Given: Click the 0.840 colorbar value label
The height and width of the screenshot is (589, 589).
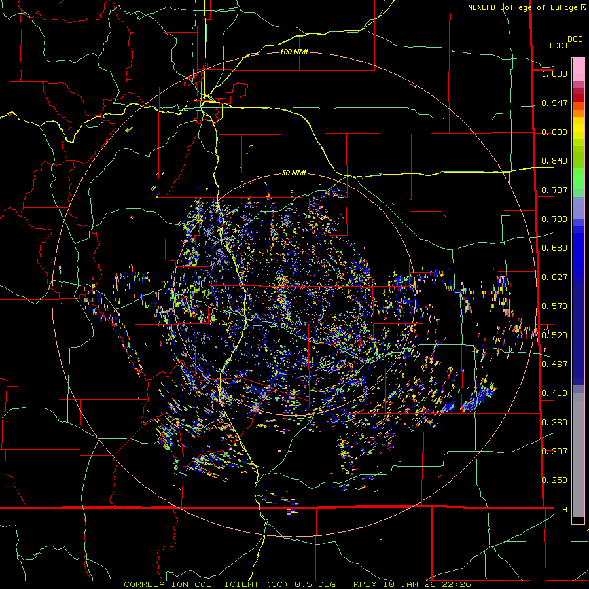Looking at the screenshot, I should tap(554, 161).
